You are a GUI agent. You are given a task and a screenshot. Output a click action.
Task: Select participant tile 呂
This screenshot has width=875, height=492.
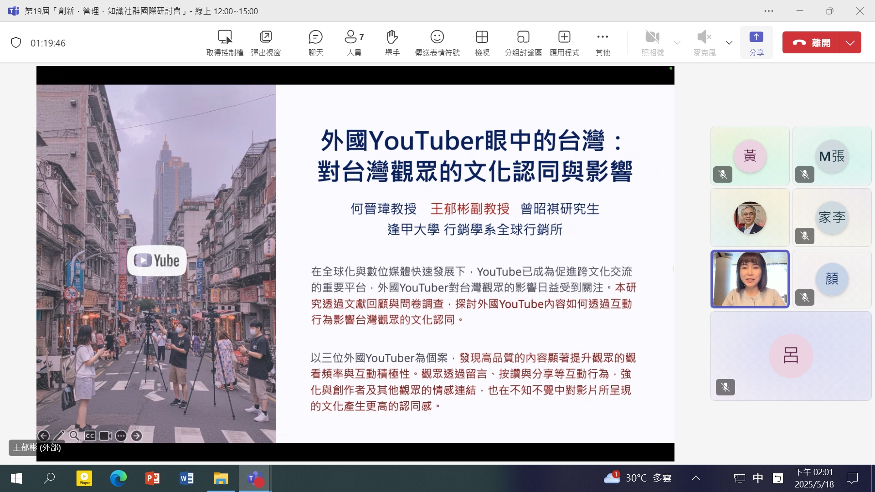(x=791, y=356)
